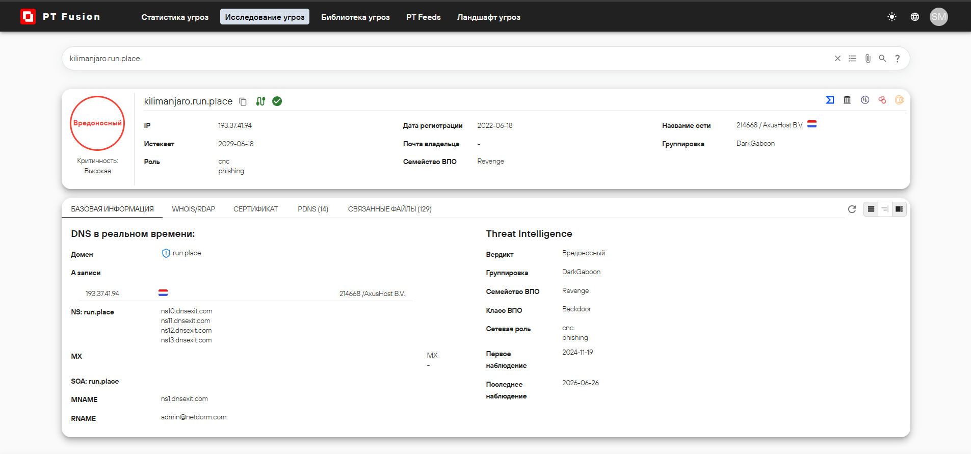Click the ns11.dnsexit.com name server
This screenshot has height=454, width=971.
(186, 321)
